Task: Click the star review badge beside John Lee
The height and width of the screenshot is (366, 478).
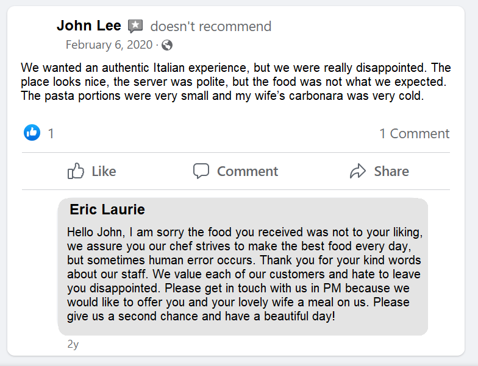Action: click(x=135, y=26)
